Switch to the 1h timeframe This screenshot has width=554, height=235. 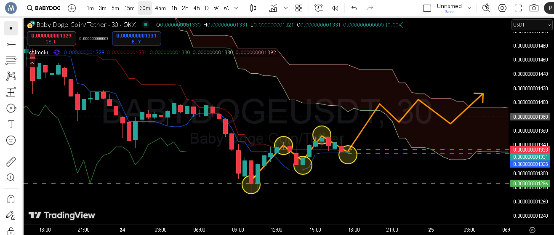(174, 8)
